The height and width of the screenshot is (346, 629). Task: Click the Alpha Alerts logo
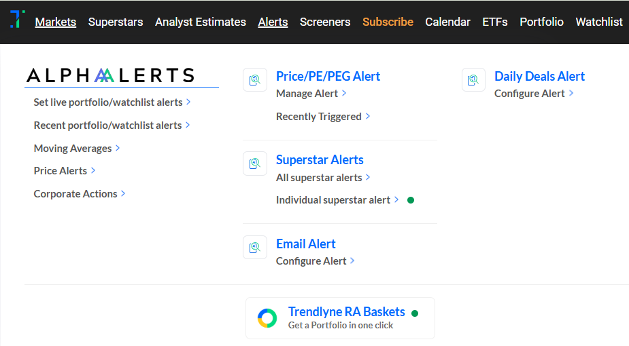(x=110, y=75)
